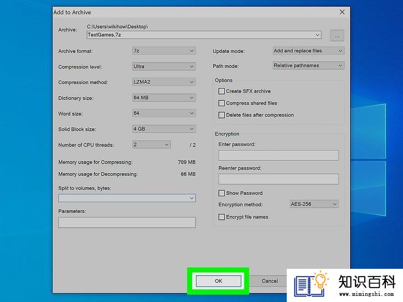Enable Encrypt file names checkbox

(221, 217)
